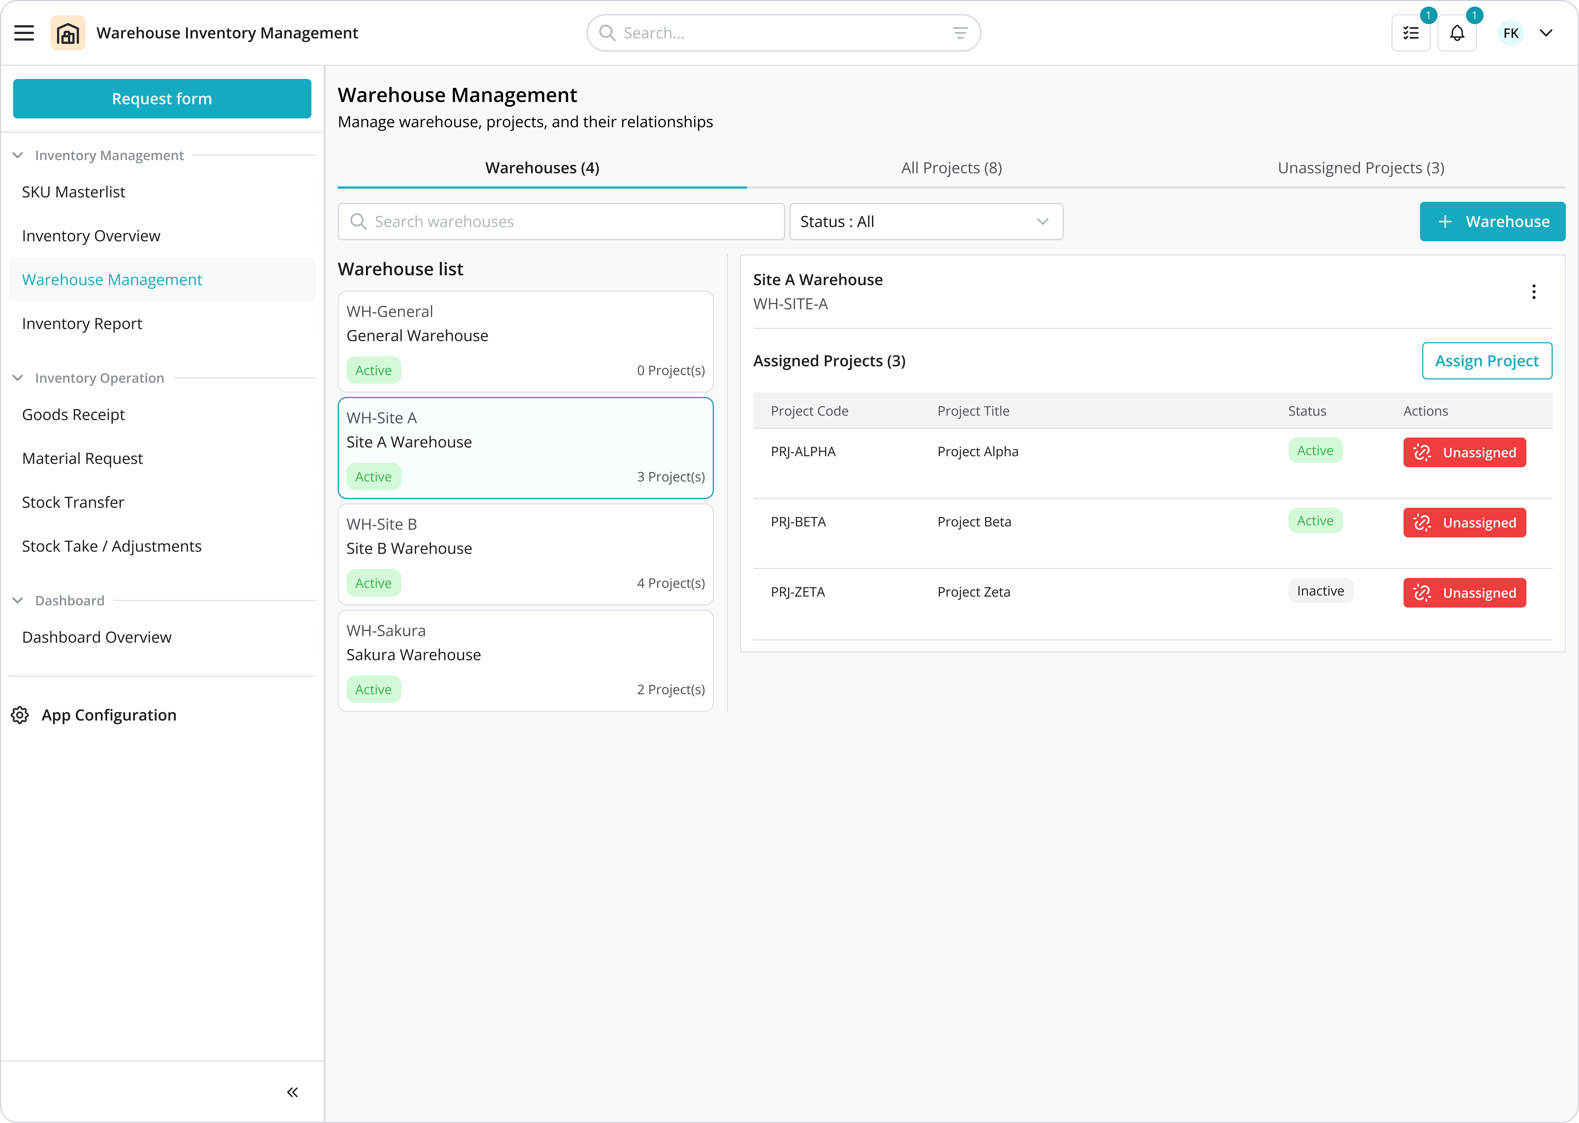Expand user account dropdown chevron
Screen dimensions: 1579x1123
coord(1546,33)
